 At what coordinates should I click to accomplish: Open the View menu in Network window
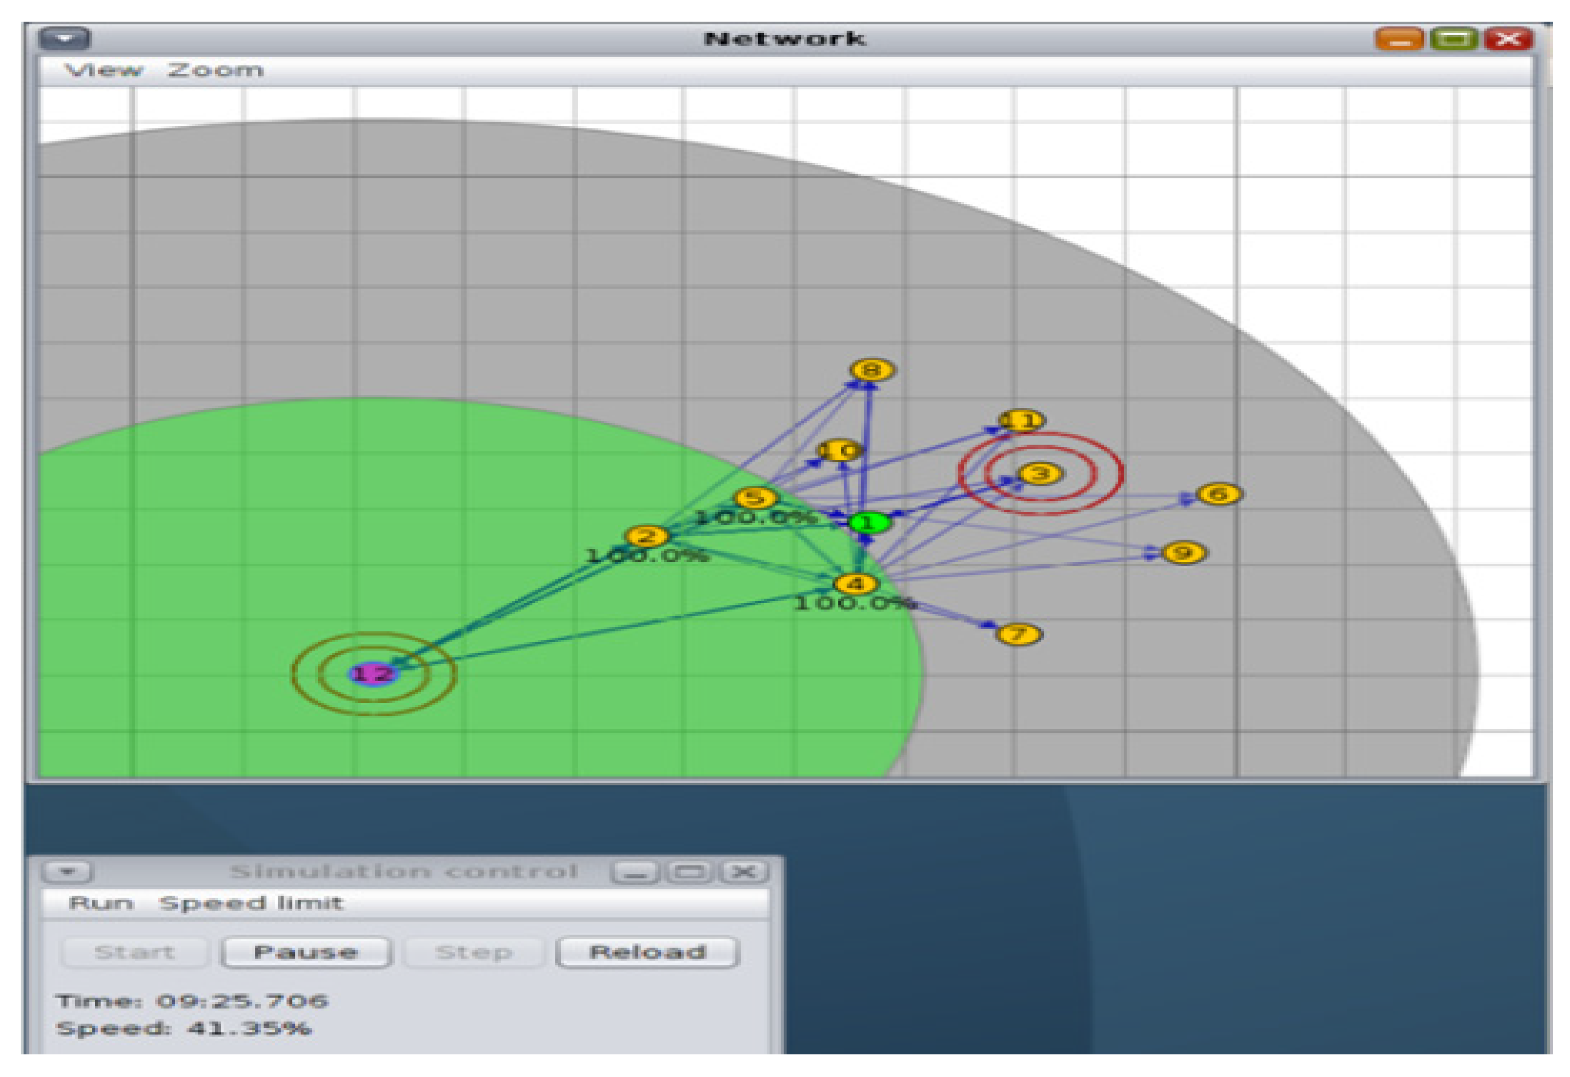click(x=103, y=70)
